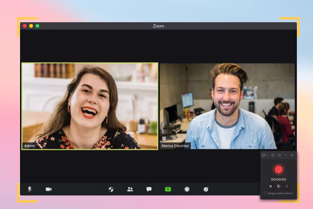Viewport: 313px width, 209px height.
Task: Open the Security shield icon
Action: (111, 189)
